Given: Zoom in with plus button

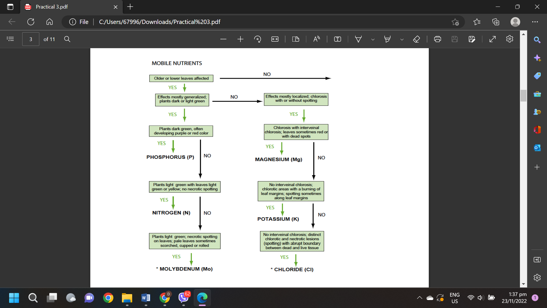Looking at the screenshot, I should click(x=240, y=39).
